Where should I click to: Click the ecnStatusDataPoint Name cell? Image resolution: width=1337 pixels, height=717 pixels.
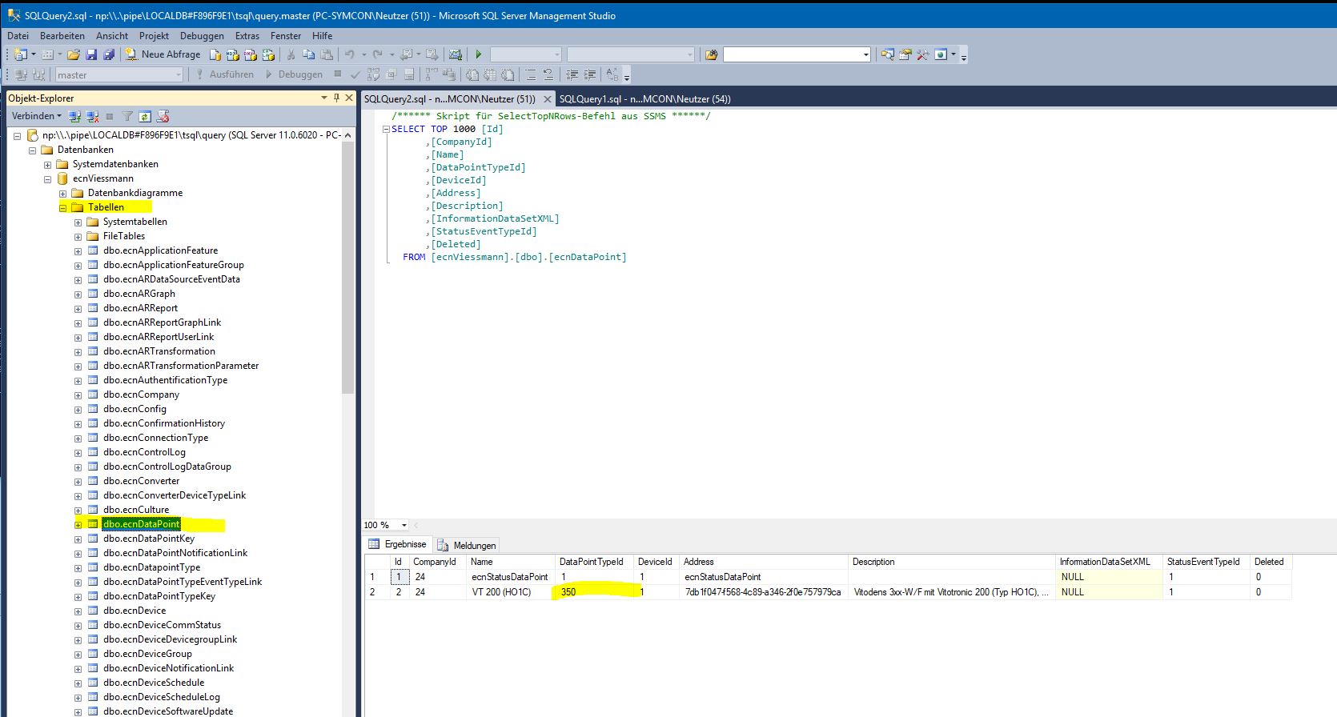click(510, 577)
